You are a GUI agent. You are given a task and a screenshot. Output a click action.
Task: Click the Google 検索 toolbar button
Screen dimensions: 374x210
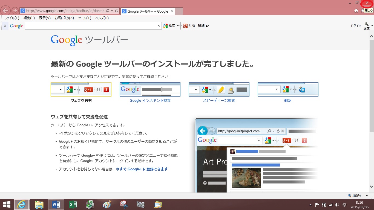pyautogui.click(x=169, y=26)
